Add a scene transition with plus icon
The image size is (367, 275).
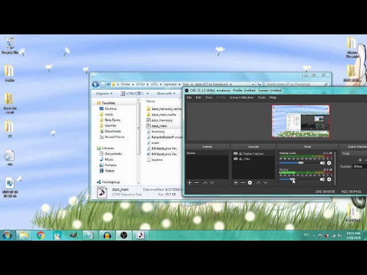[x=360, y=160]
